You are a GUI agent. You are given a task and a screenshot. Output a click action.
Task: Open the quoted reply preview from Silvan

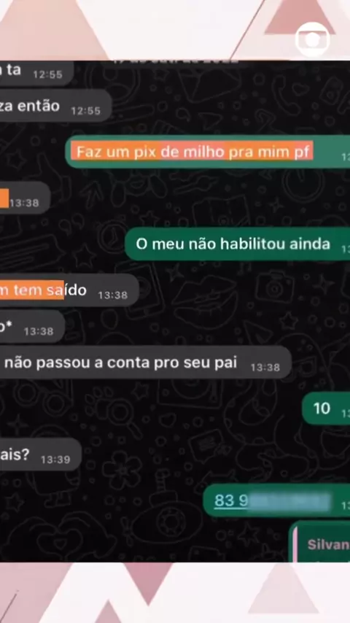[x=320, y=542]
